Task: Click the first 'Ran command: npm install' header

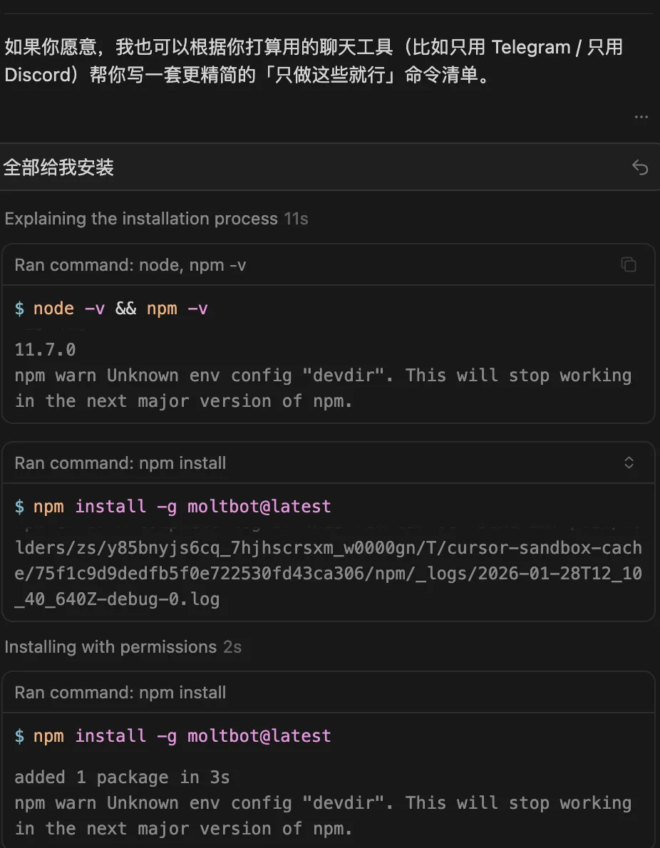Action: pyautogui.click(x=120, y=463)
